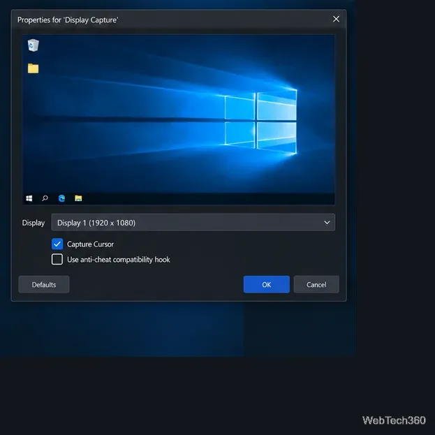435x435 pixels.
Task: Dismiss the dialog with the Cancel button
Action: point(316,285)
